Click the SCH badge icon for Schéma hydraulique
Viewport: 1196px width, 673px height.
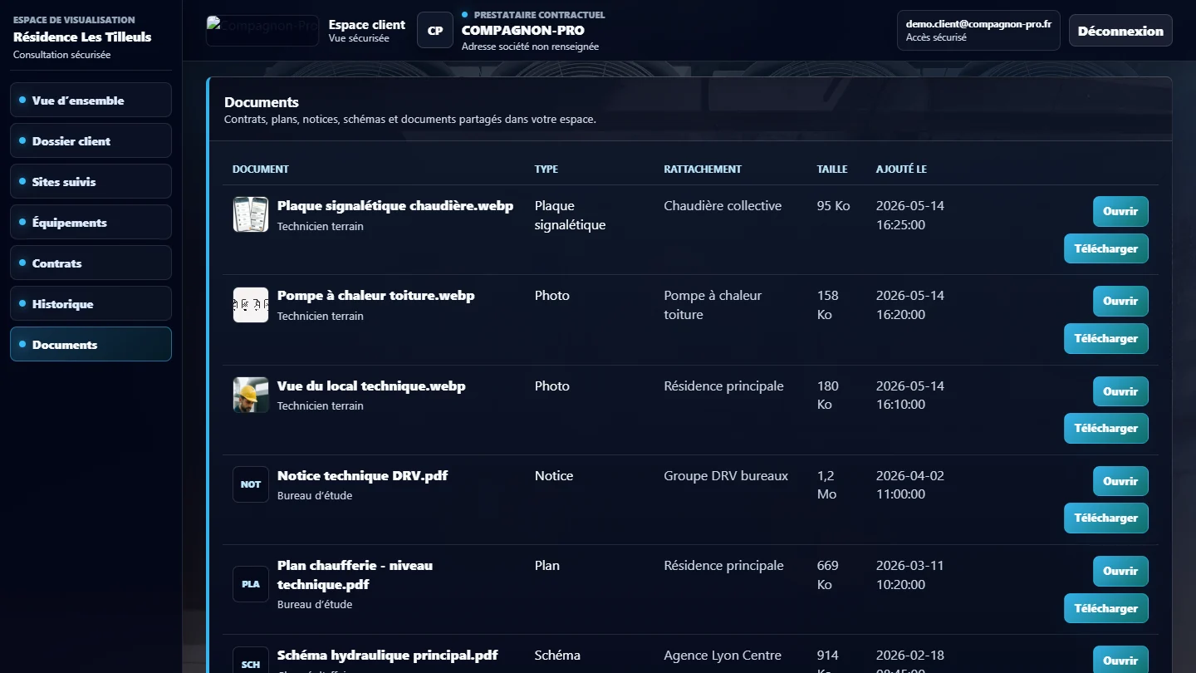[251, 662]
